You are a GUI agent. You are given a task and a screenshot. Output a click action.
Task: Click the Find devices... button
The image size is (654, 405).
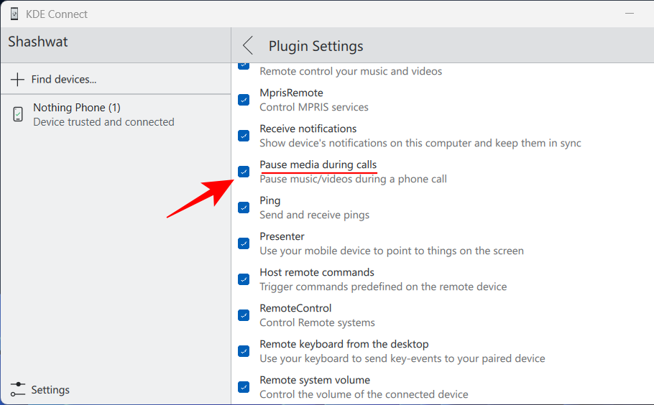click(63, 79)
